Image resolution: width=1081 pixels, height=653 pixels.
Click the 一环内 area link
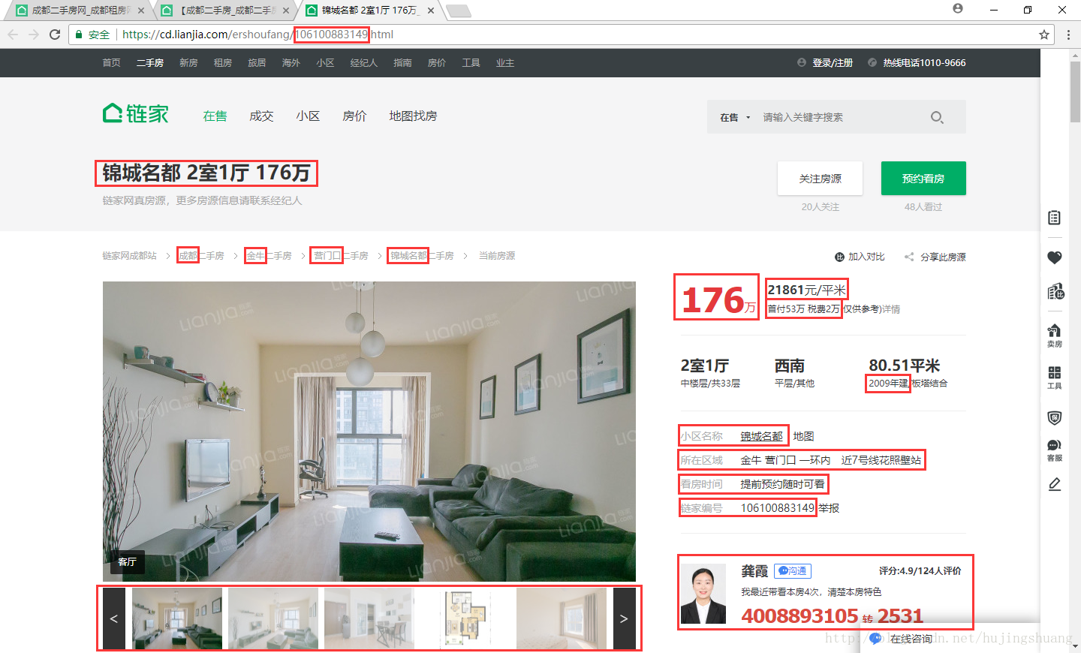tap(815, 460)
